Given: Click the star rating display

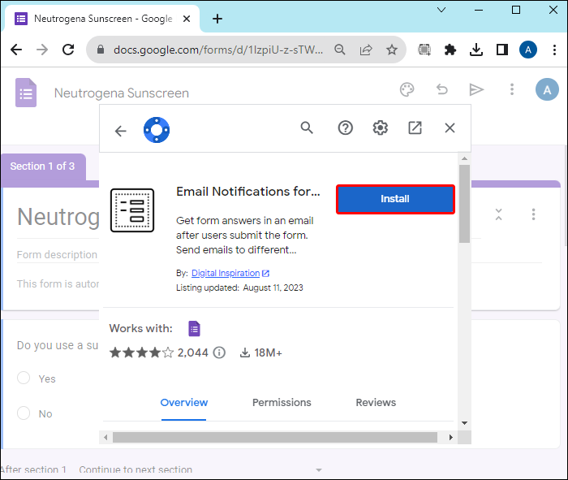Looking at the screenshot, I should pyautogui.click(x=142, y=352).
